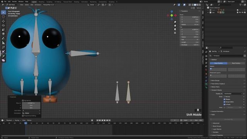This screenshot has width=247, height=139.
Task: Open outliner filter funnel icon
Action: coord(240,5)
